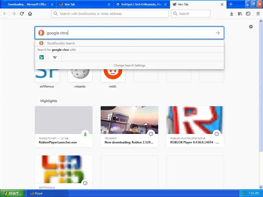Screen dimensions: 263x197
Task: Search google chro with Wikipedia
Action: [55, 57]
